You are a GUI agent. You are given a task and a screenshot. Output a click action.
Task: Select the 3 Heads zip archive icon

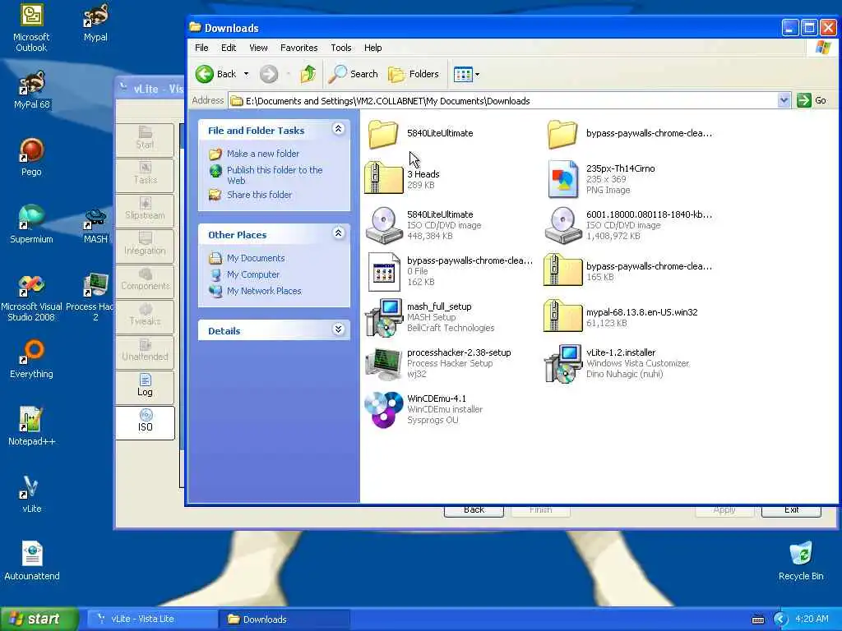click(383, 177)
